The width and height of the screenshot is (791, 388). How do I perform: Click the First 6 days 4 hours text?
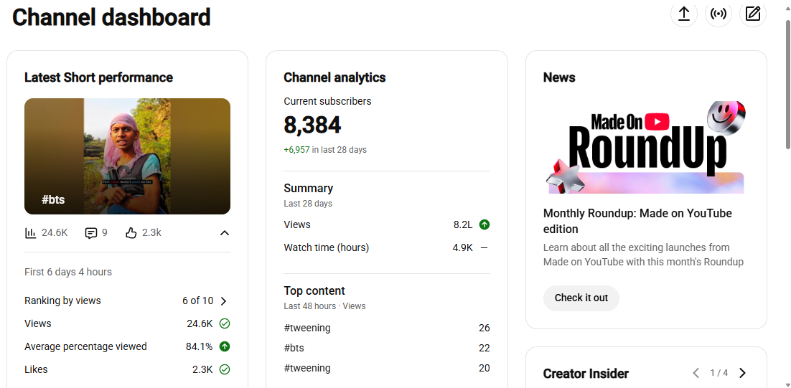coord(68,272)
